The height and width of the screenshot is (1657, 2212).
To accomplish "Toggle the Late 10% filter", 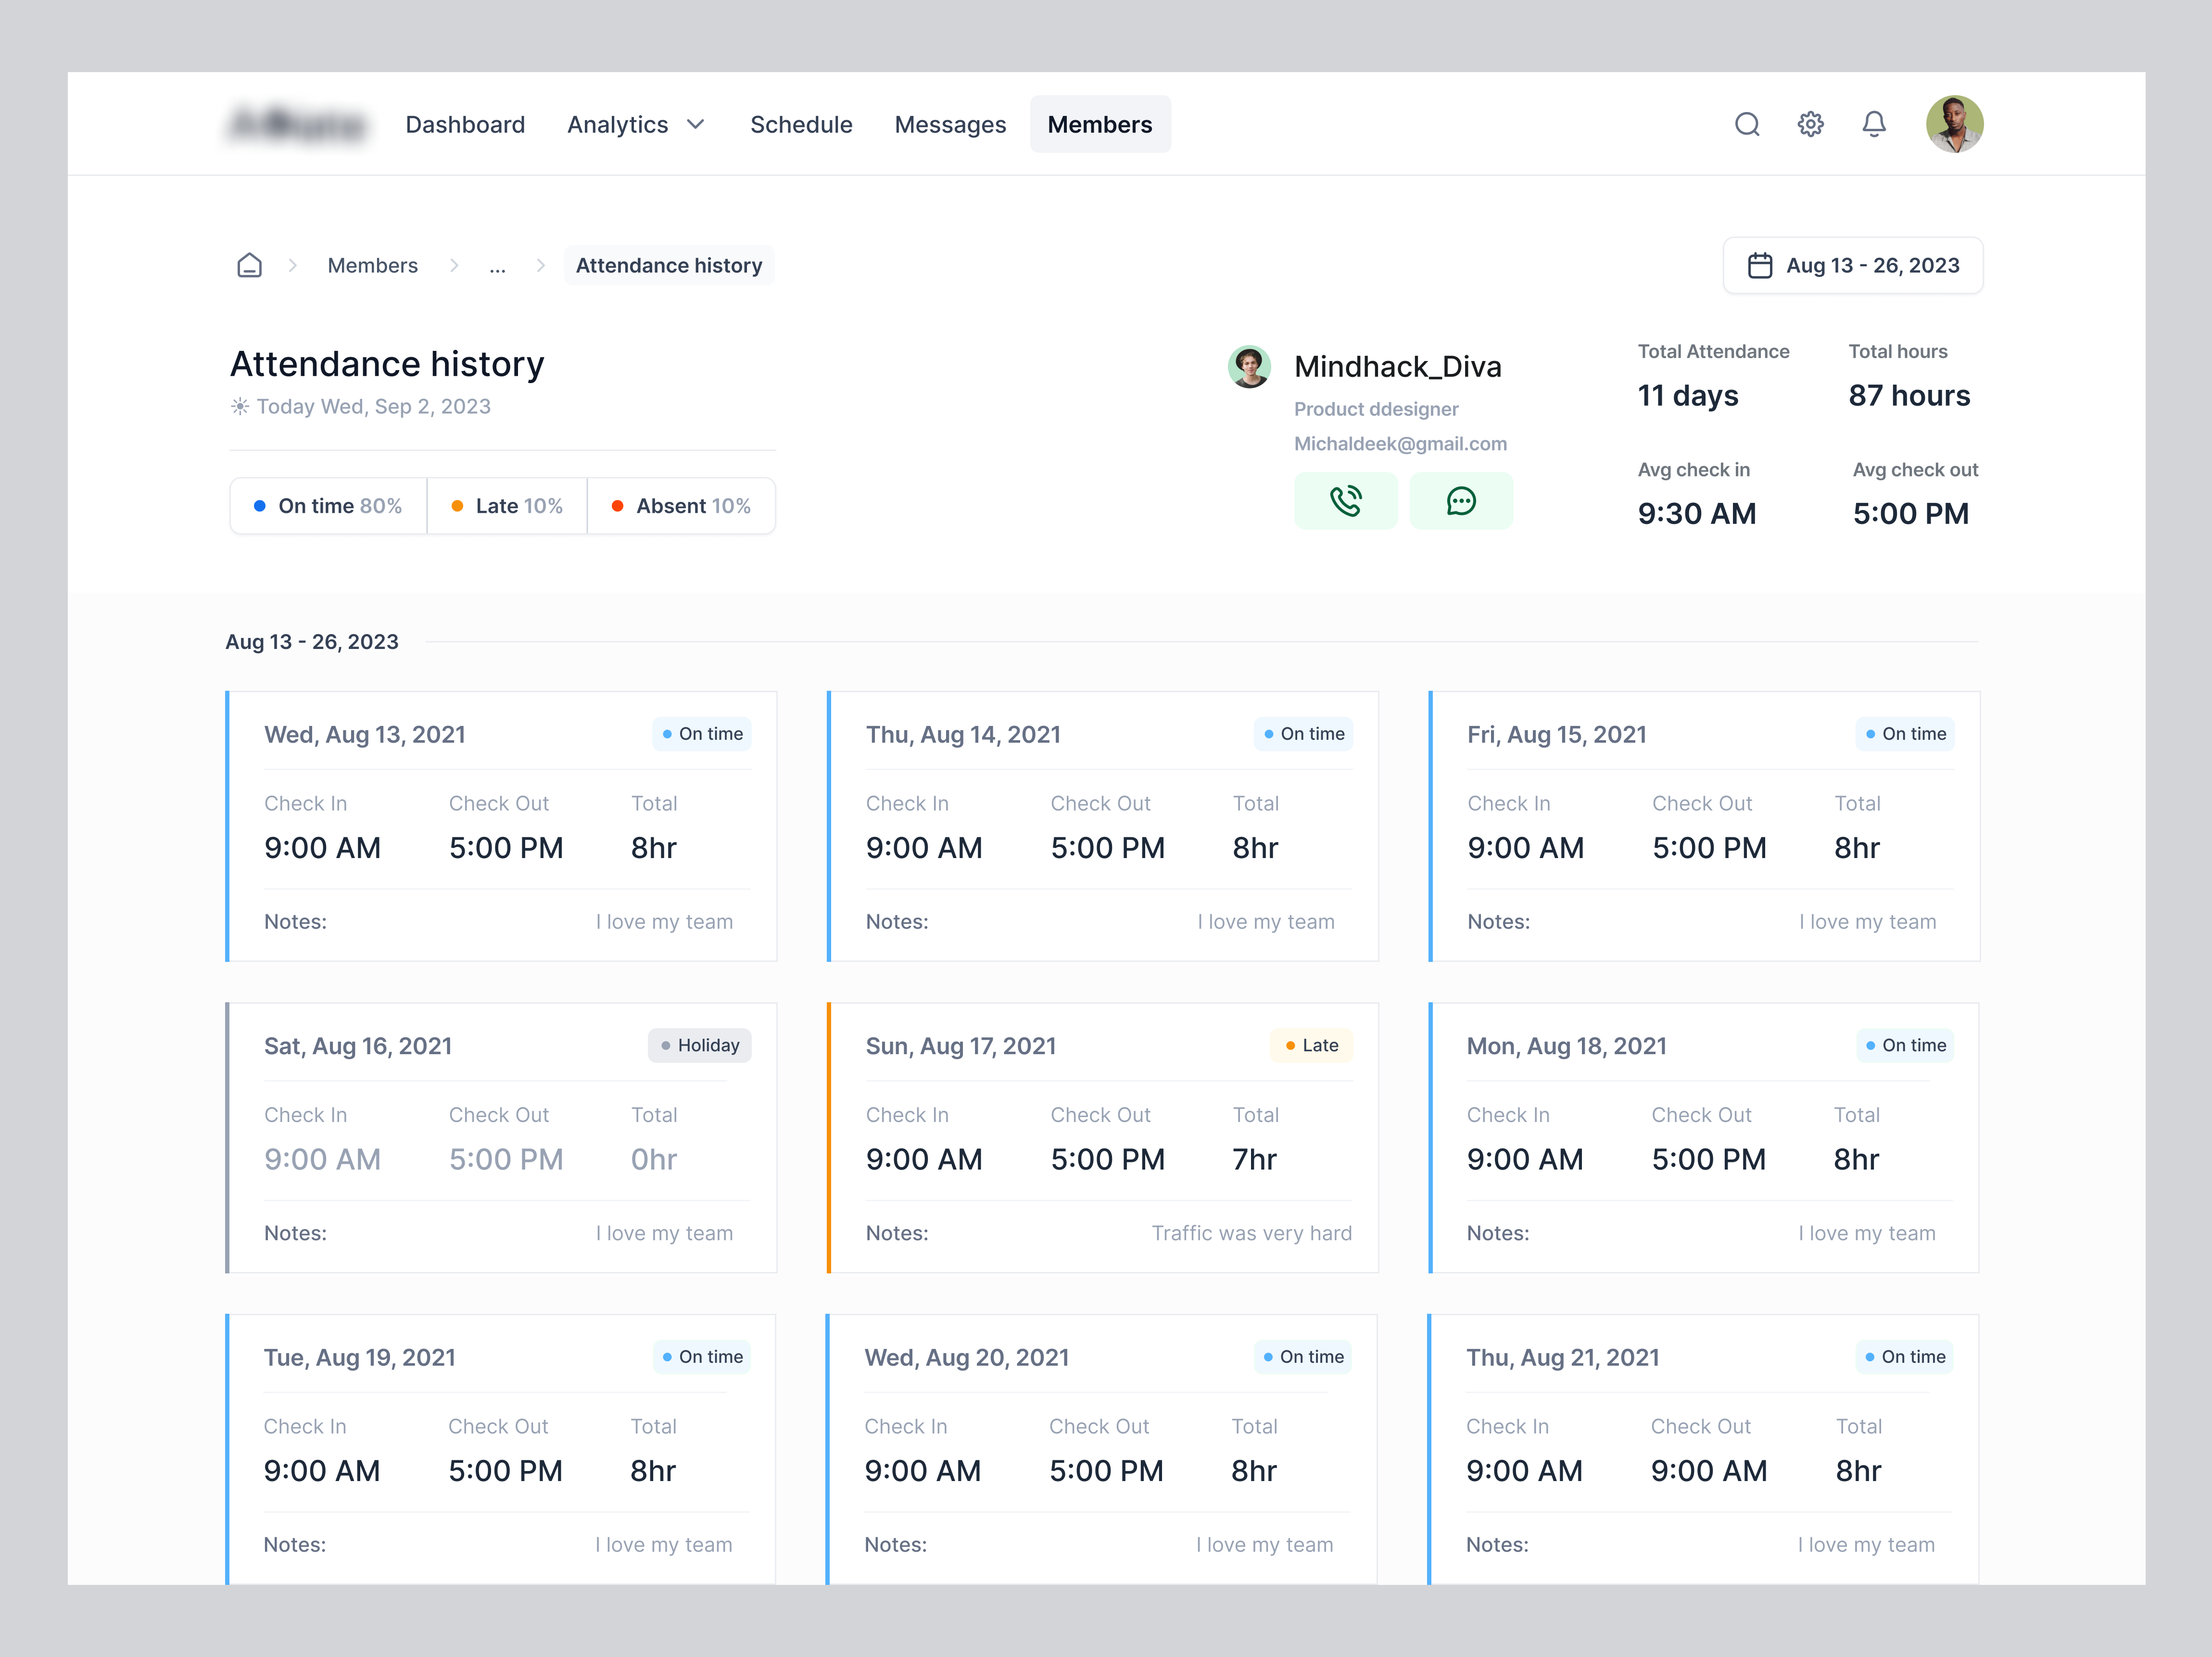I will pos(507,506).
